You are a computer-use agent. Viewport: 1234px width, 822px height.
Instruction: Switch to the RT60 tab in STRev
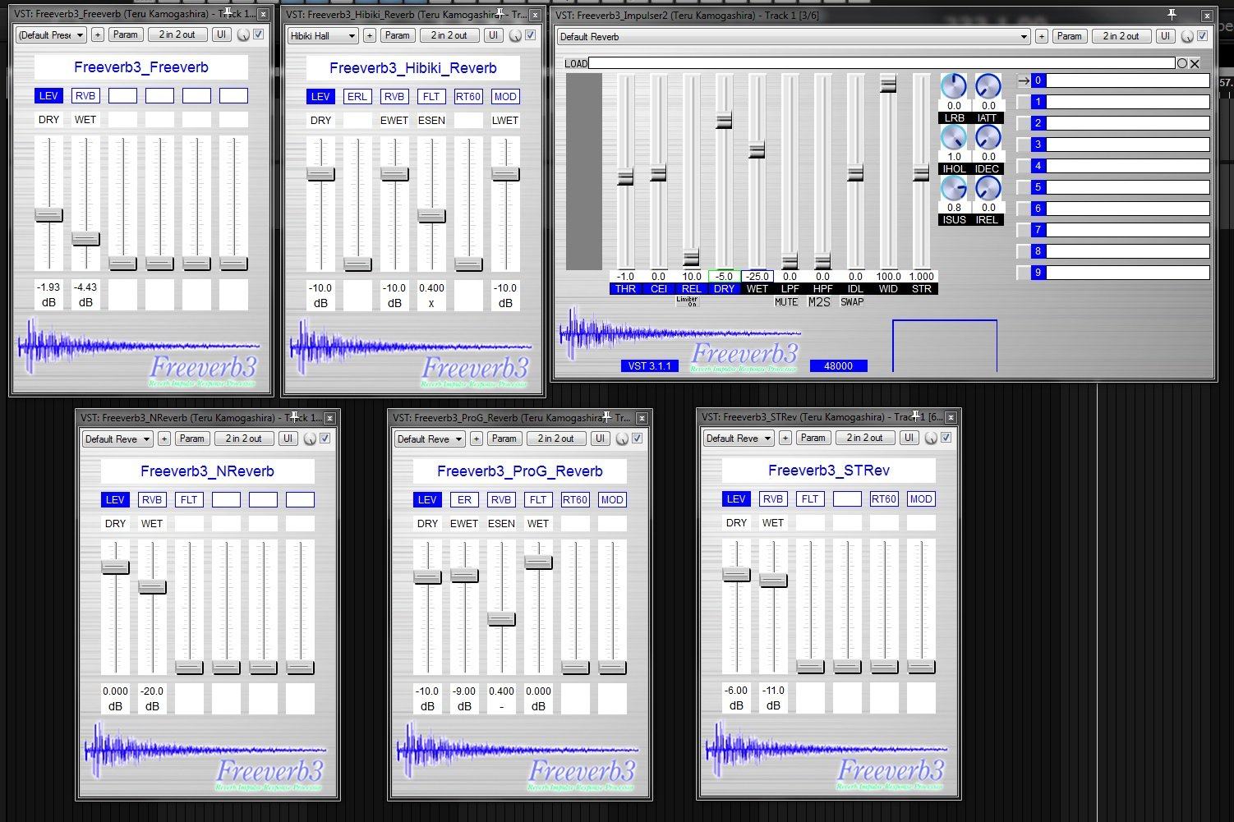coord(884,498)
